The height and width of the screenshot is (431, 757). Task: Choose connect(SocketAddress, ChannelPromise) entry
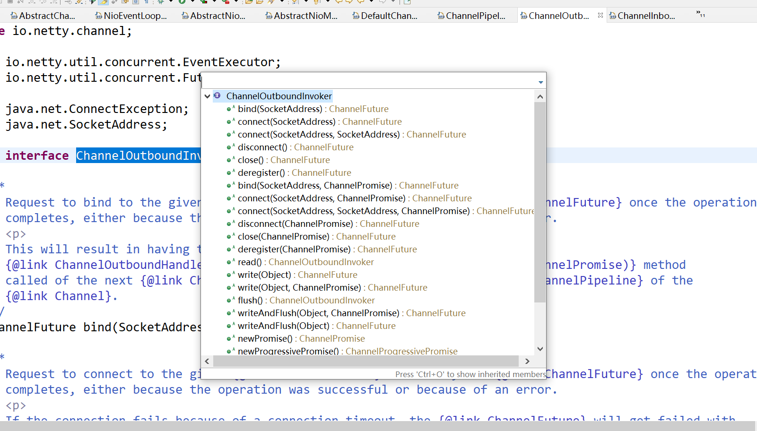coord(349,198)
